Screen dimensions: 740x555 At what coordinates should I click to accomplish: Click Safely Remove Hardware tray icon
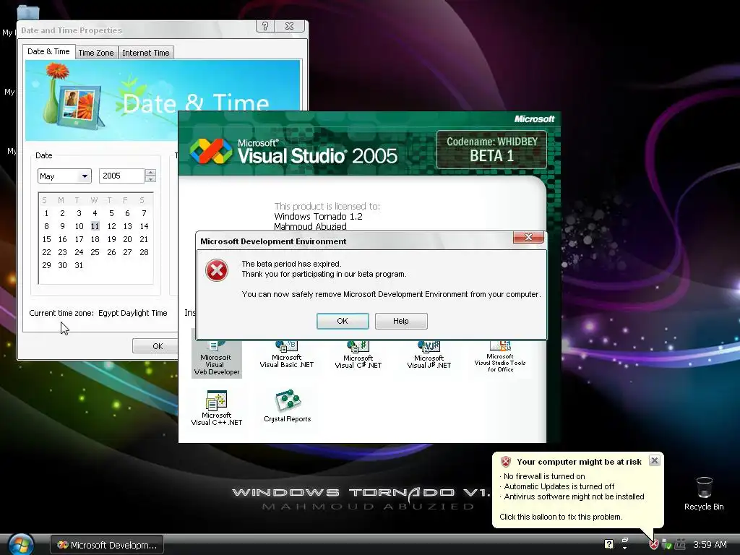click(667, 545)
